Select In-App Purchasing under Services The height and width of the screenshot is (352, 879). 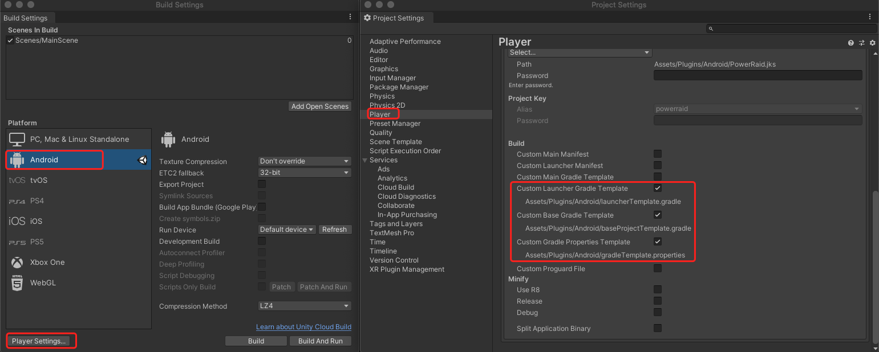407,215
